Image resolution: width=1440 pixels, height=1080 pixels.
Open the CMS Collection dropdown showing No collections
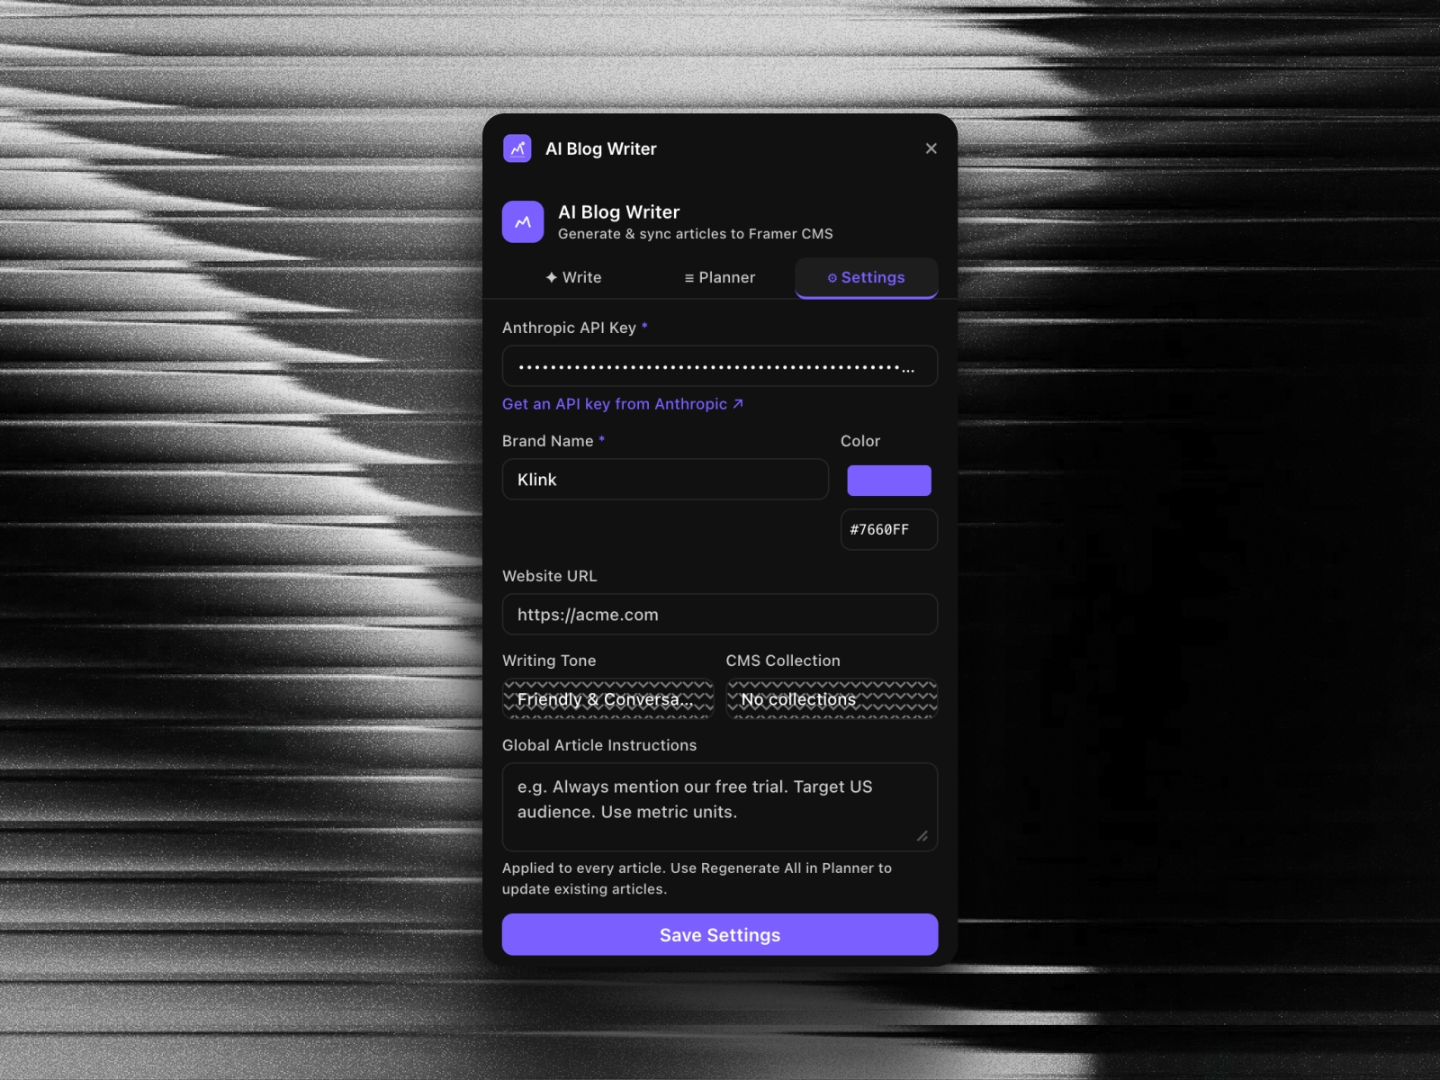(x=831, y=699)
